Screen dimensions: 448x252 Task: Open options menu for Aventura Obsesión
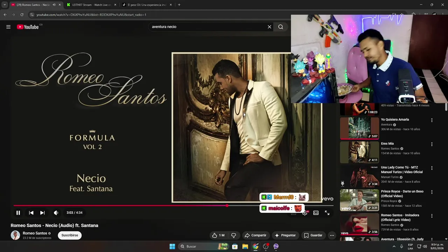click(432, 240)
